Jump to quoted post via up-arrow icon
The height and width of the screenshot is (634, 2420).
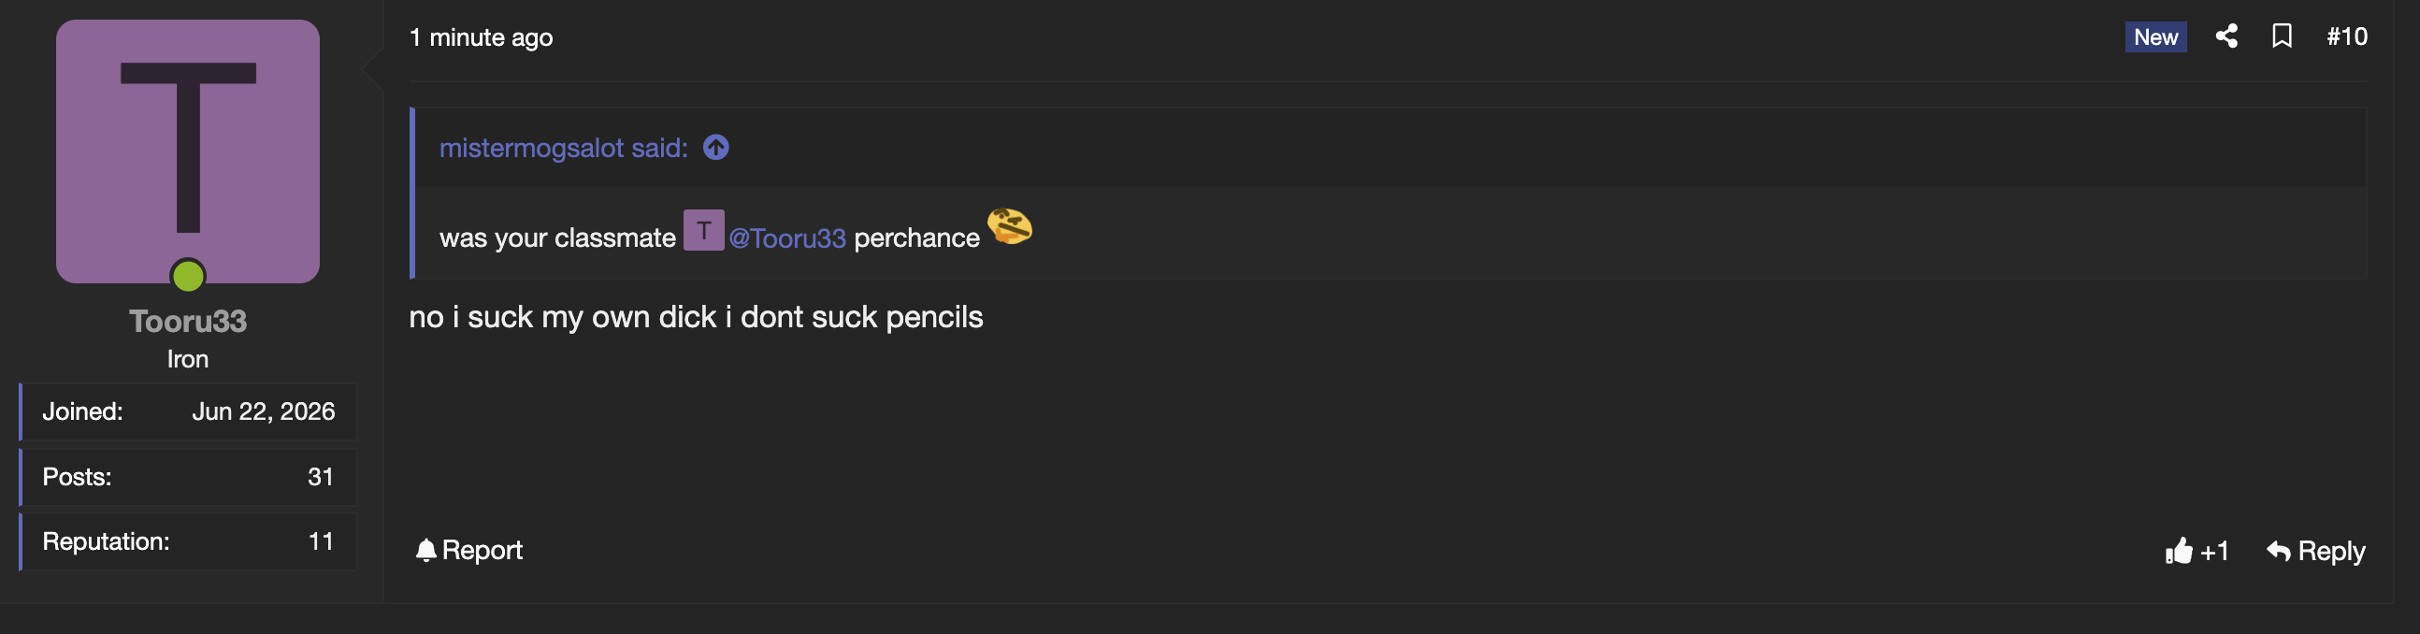pos(716,148)
